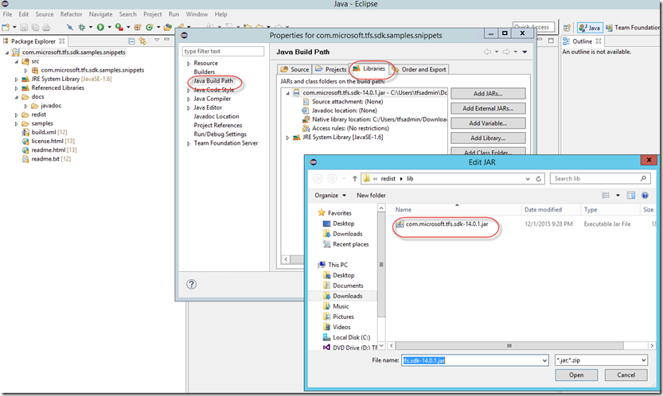Click the change view icon in Edit JAR
The height and width of the screenshot is (396, 663).
[x=606, y=196]
